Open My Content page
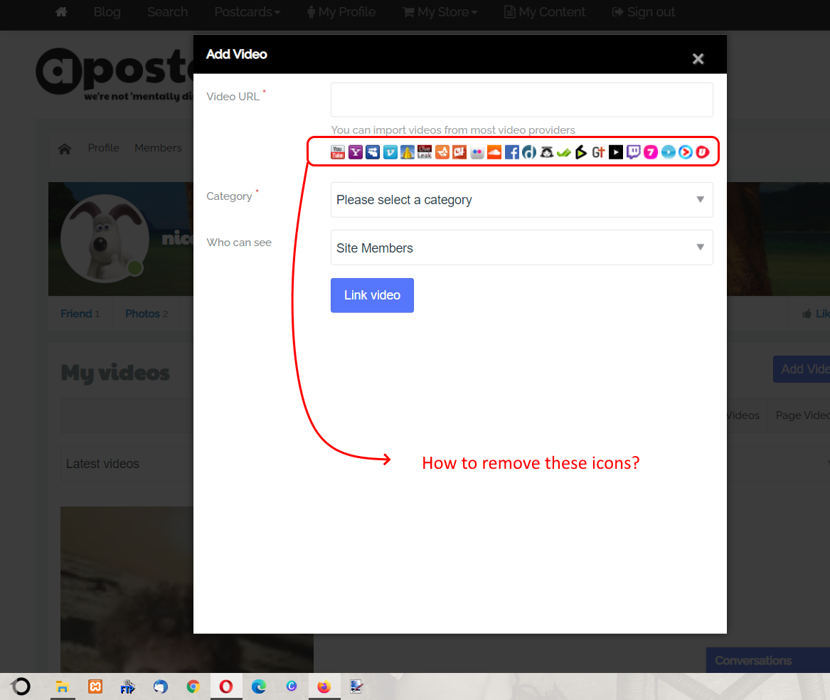Image resolution: width=830 pixels, height=700 pixels. click(x=546, y=11)
